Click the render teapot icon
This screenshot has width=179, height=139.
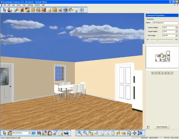pyautogui.click(x=66, y=133)
